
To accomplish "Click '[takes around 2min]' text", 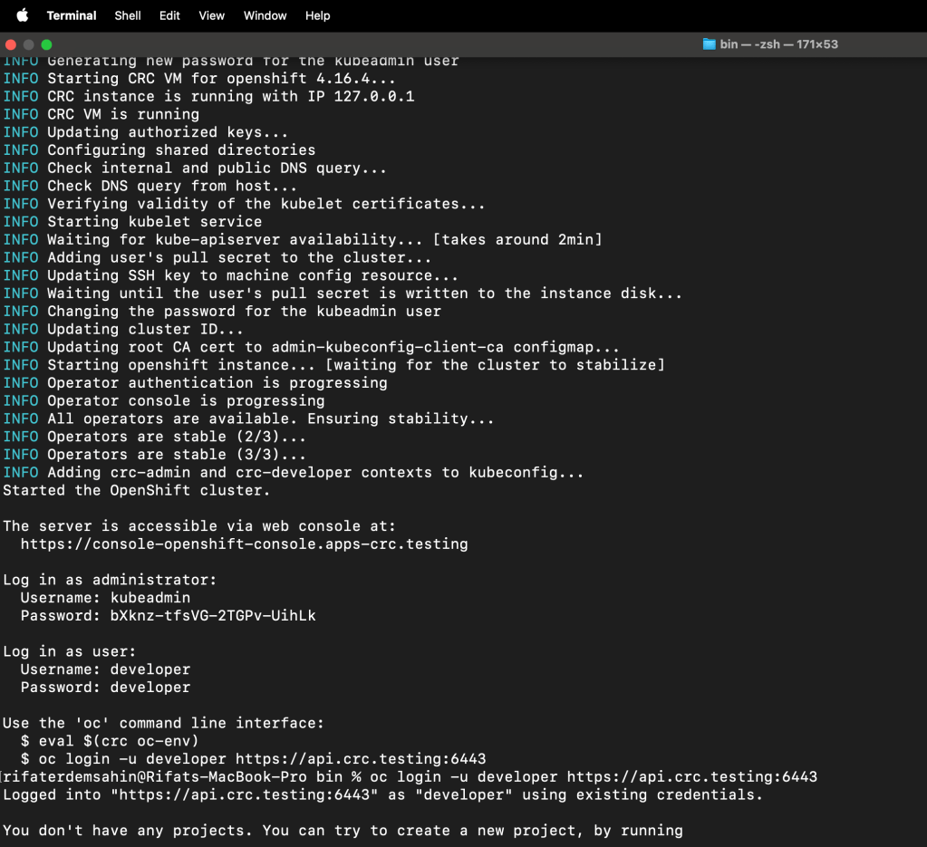I will click(517, 240).
